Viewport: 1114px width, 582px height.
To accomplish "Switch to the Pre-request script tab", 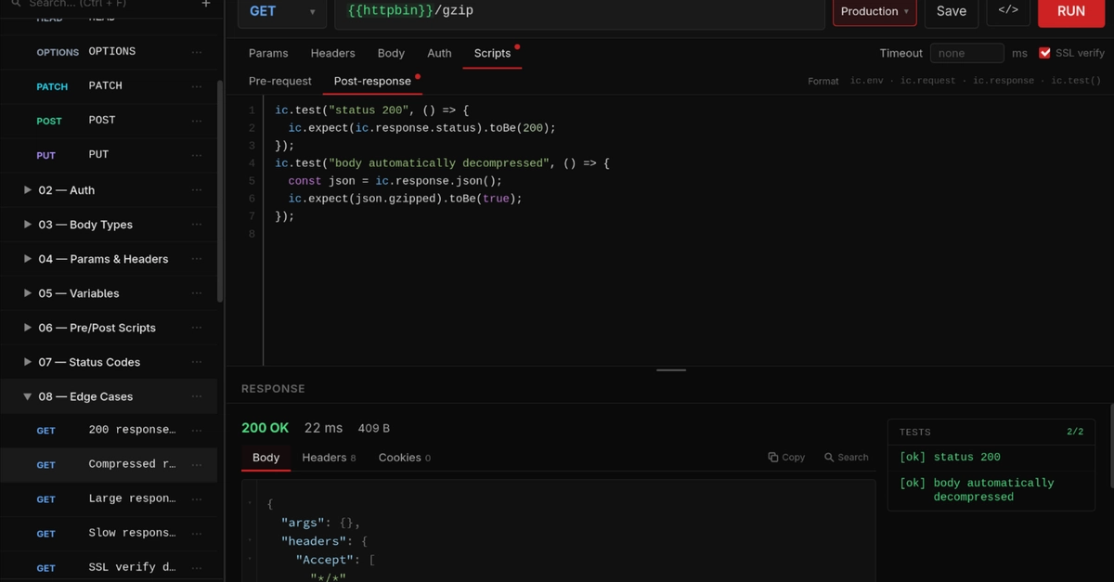I will click(280, 81).
